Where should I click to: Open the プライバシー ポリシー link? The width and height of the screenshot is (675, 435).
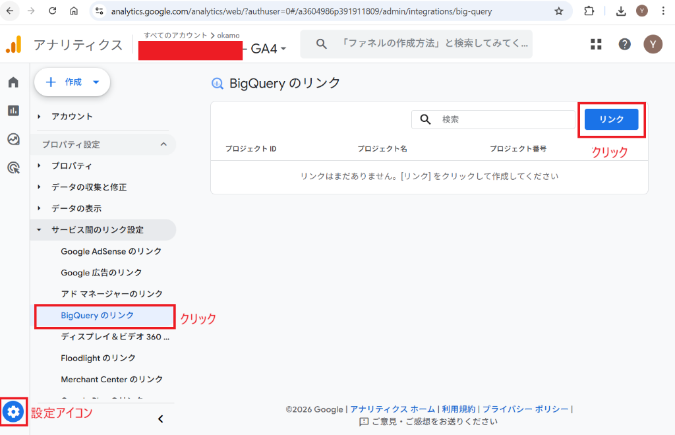point(525,409)
